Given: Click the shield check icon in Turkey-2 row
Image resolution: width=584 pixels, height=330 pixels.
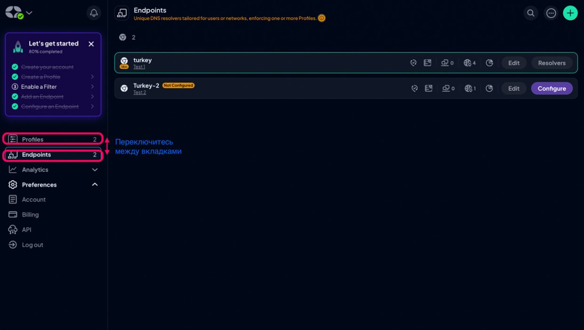Looking at the screenshot, I should pyautogui.click(x=414, y=88).
